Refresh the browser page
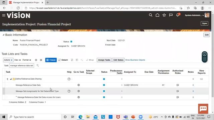The image size is (214, 120). tap(18, 8)
